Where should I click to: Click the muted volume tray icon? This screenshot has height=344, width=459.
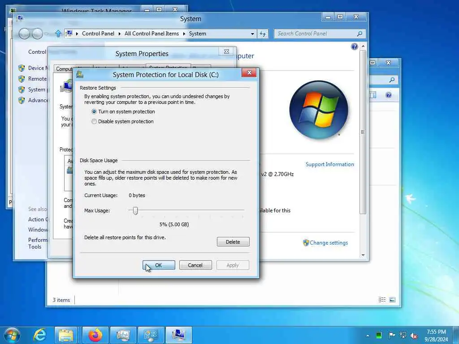[414, 335]
